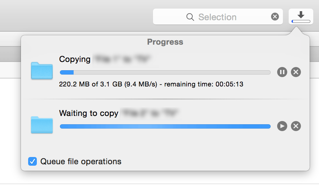Resume the waiting copy operation

[x=282, y=126]
